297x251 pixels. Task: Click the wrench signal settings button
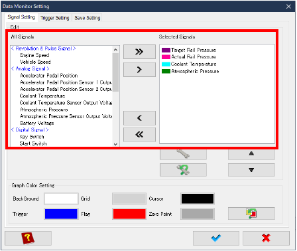click(x=183, y=154)
